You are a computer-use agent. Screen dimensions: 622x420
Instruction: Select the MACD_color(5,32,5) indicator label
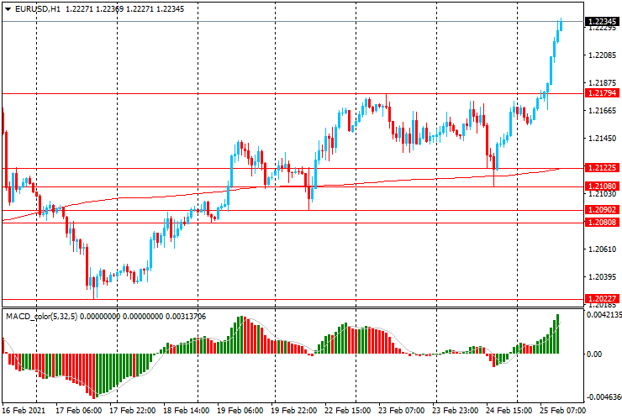point(42,317)
